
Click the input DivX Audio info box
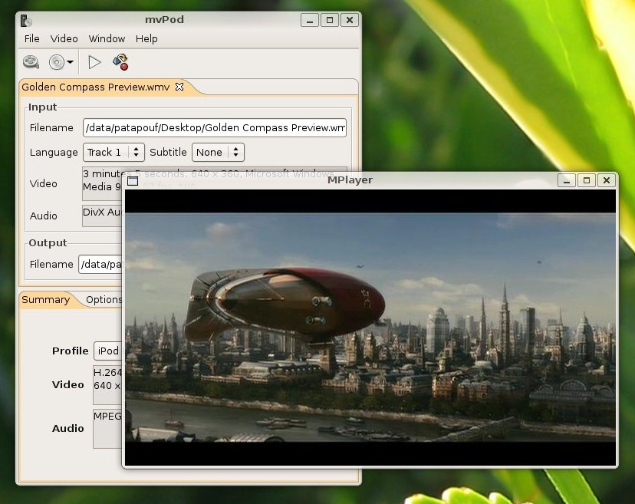click(x=103, y=216)
